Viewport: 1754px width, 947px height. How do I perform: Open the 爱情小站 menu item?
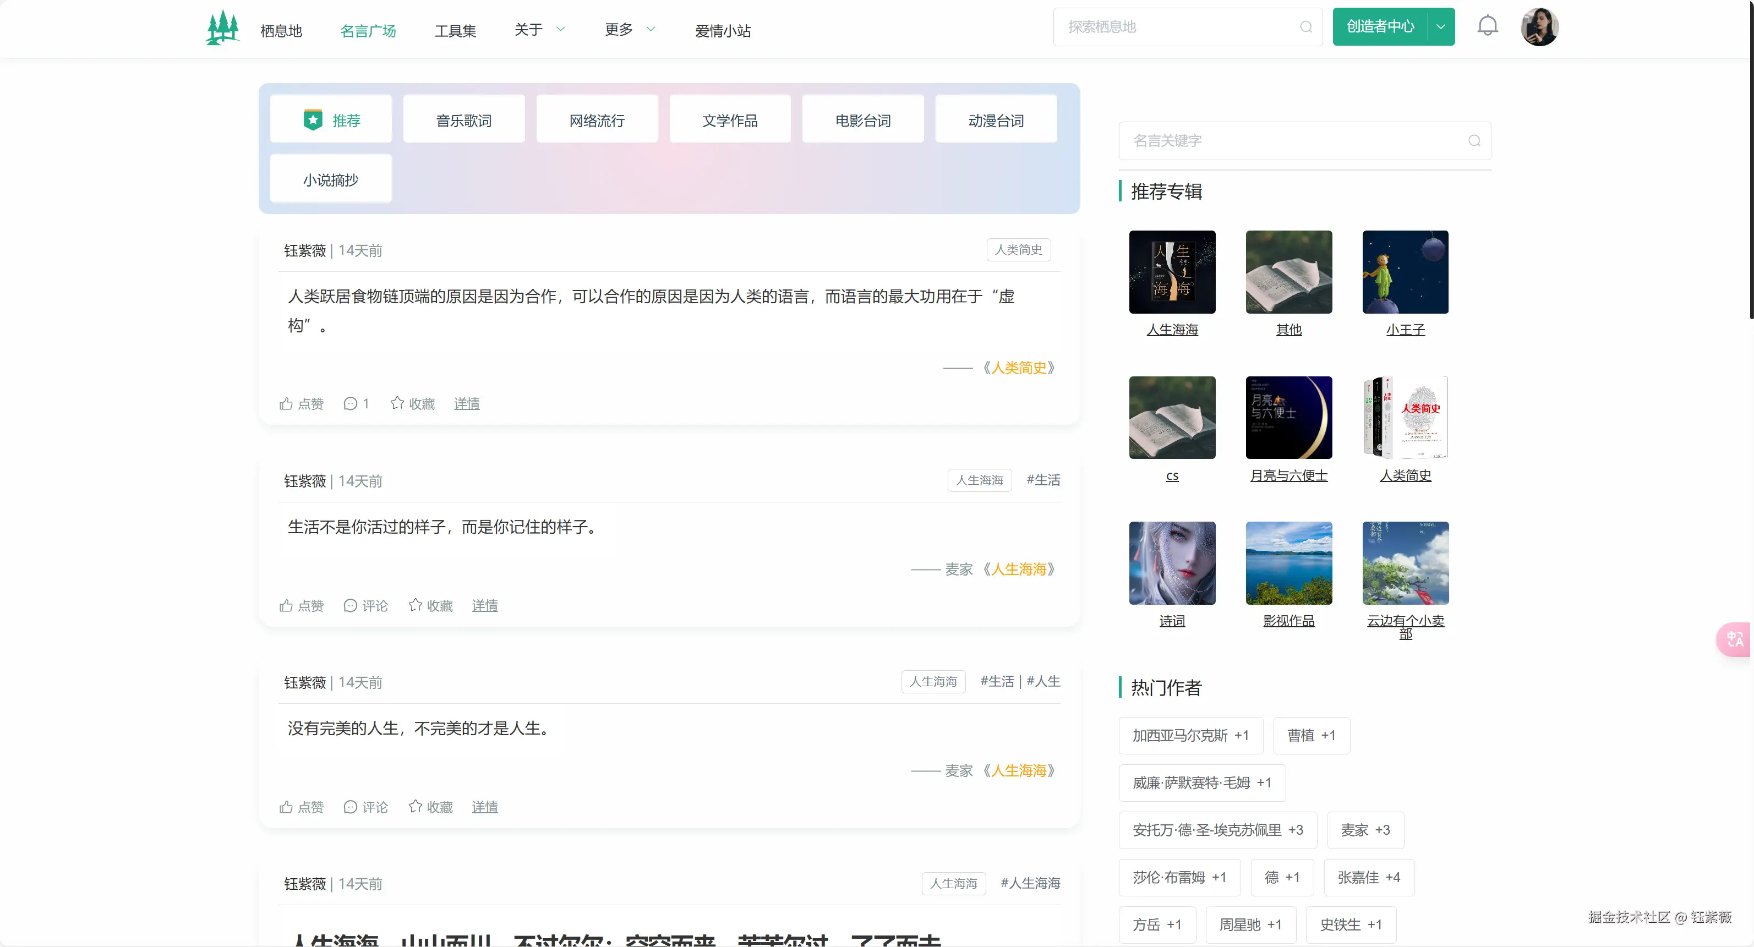pyautogui.click(x=723, y=30)
